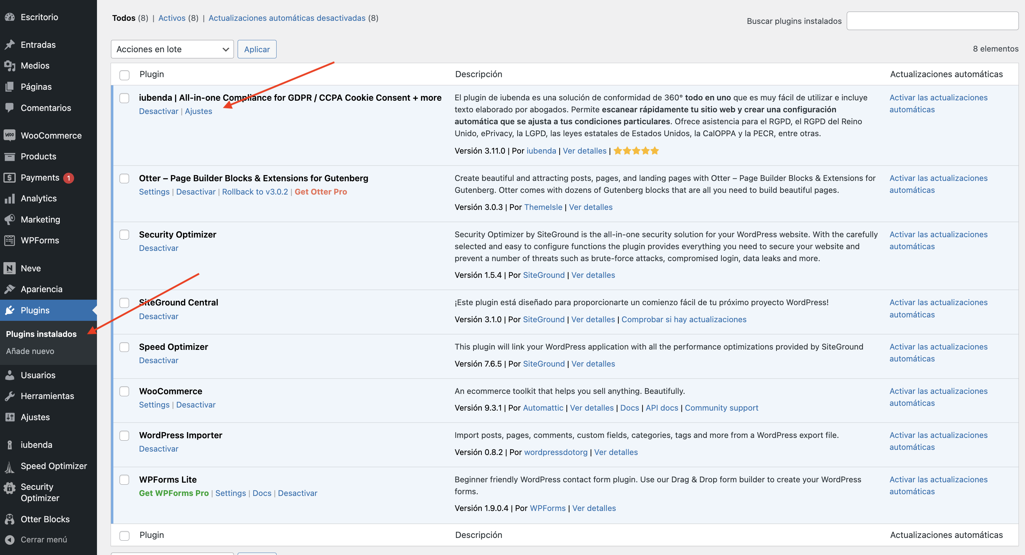Open Analytics via the bar chart icon
This screenshot has height=555, width=1025.
[x=10, y=198]
